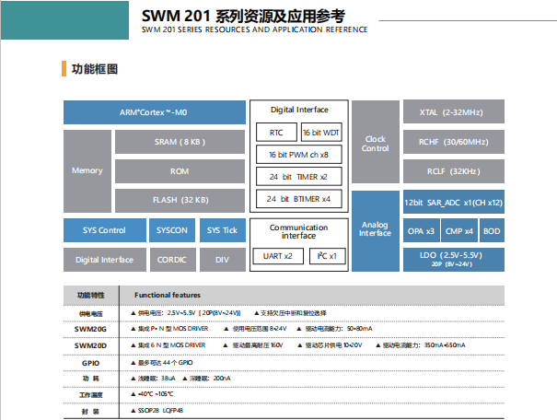Select the SWM20G row label
The height and width of the screenshot is (420, 557).
(90, 329)
